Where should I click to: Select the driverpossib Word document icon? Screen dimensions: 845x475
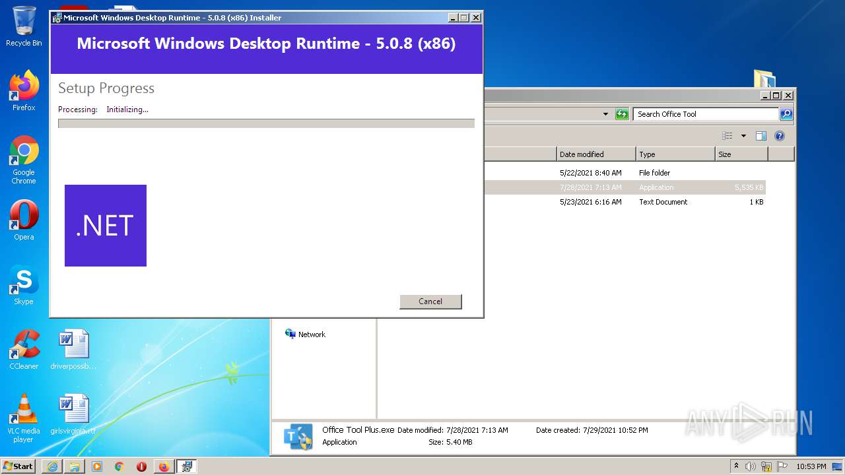click(73, 350)
